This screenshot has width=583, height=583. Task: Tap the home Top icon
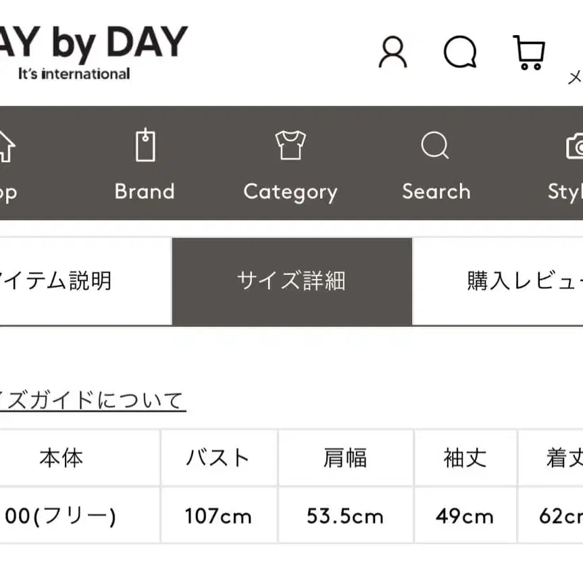[x=4, y=145]
